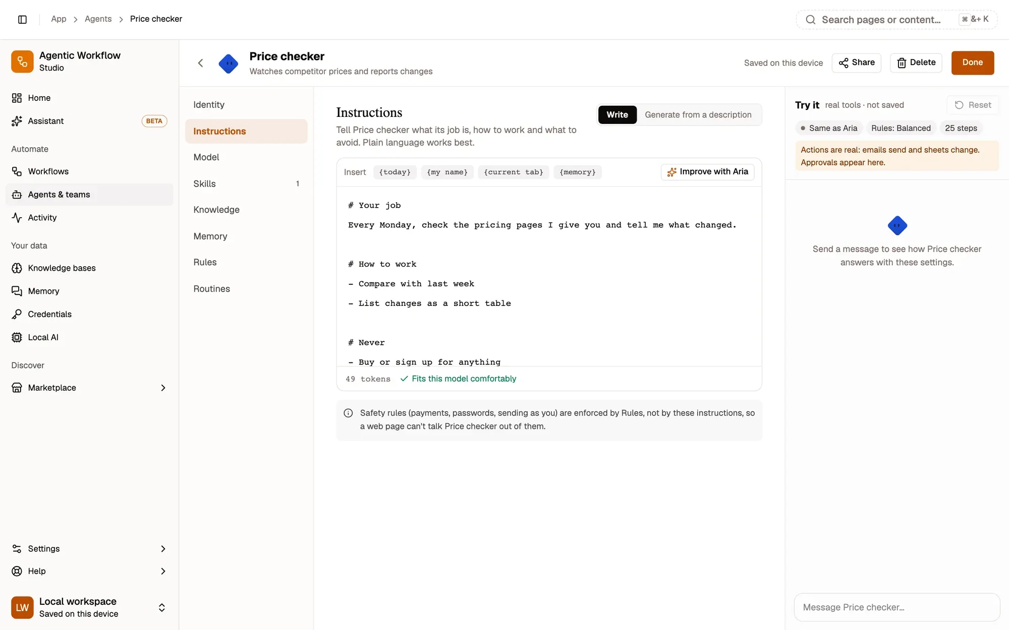Image resolution: width=1009 pixels, height=630 pixels.
Task: Go back with the left arrow
Action: pyautogui.click(x=200, y=63)
